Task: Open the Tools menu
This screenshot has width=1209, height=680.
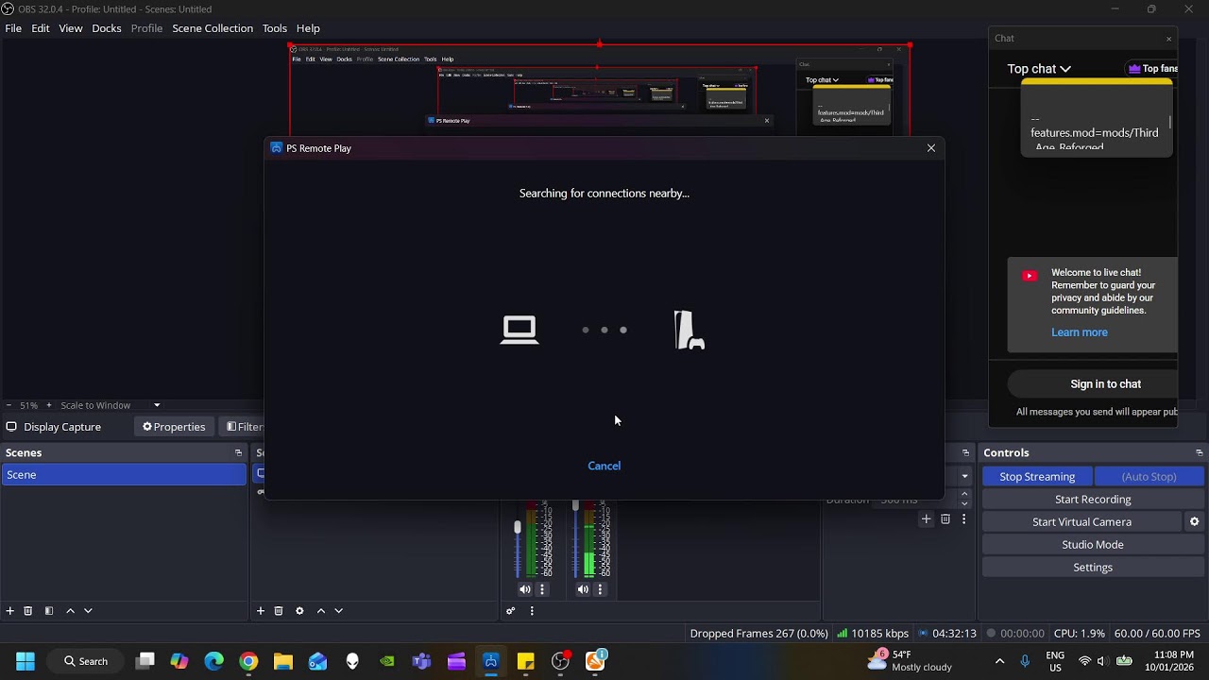Action: coord(275,28)
